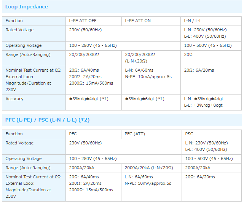
Task: Click the L-L: ±3%rdg±8dgt accuracy text
Action: [x=203, y=105]
